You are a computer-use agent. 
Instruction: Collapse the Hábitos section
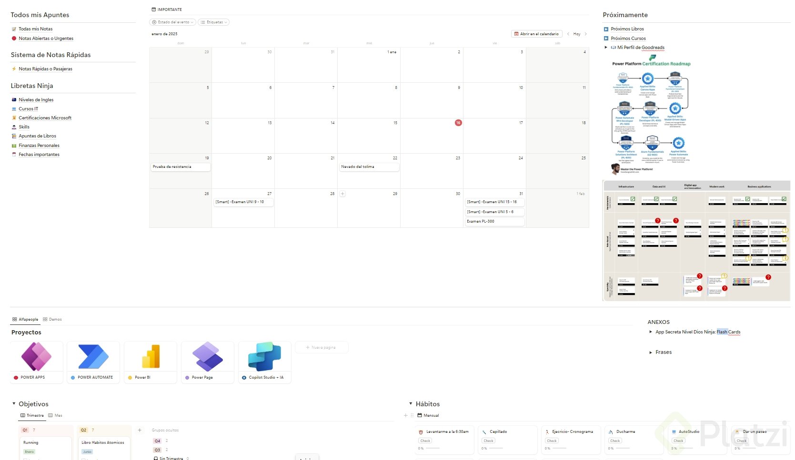tap(411, 404)
